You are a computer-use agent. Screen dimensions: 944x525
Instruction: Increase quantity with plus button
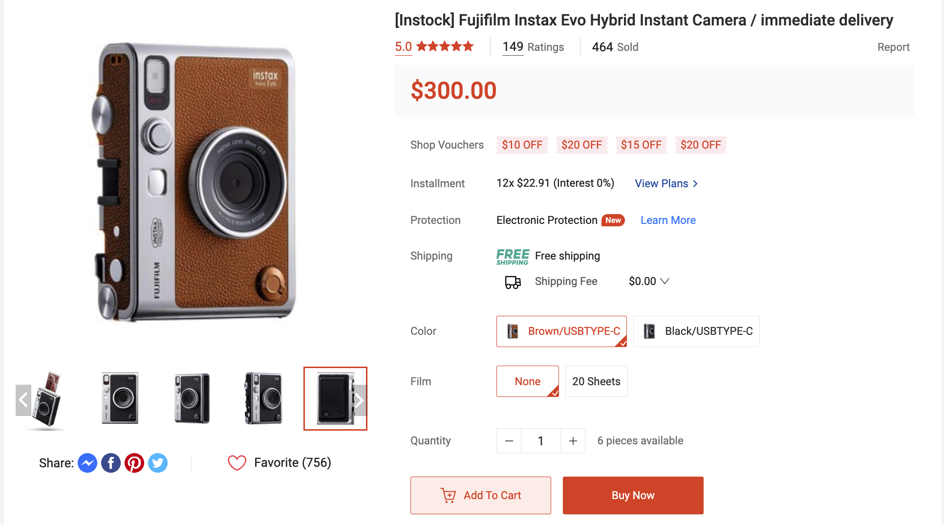click(573, 441)
